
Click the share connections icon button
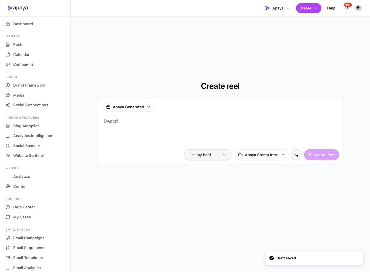coord(296,155)
